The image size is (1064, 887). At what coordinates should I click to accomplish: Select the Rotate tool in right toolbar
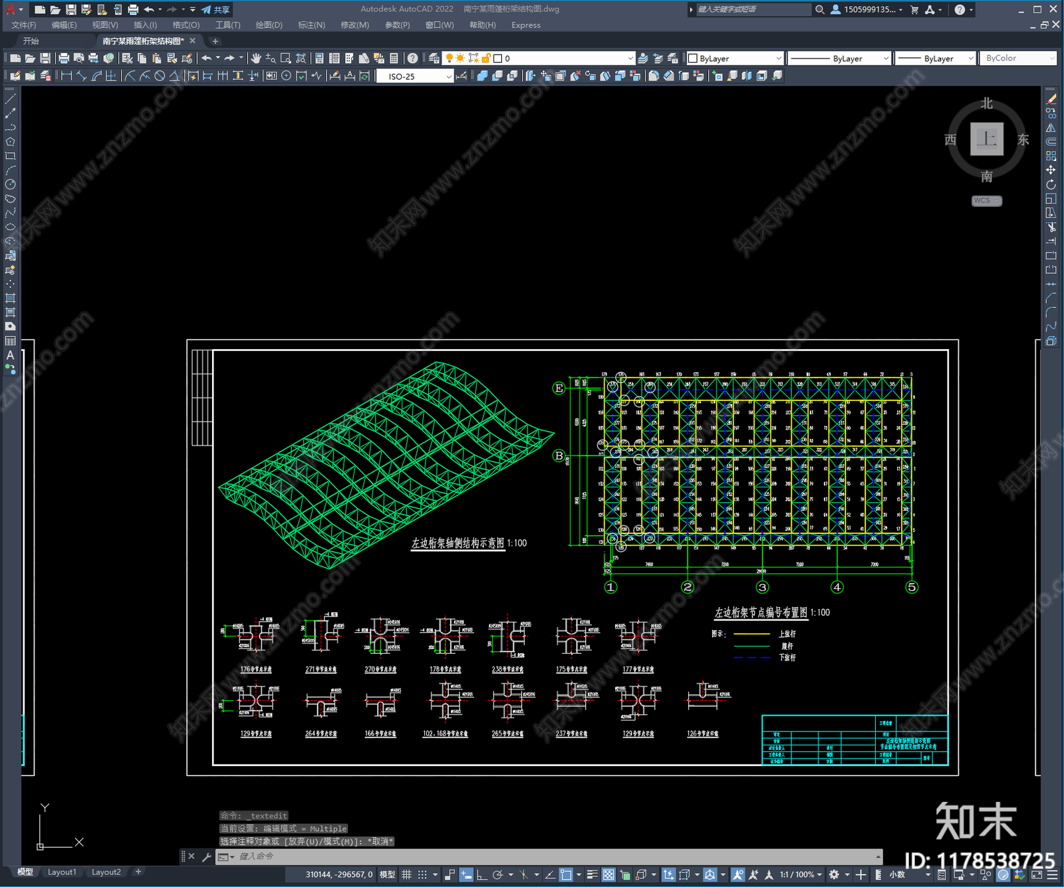tap(1051, 184)
